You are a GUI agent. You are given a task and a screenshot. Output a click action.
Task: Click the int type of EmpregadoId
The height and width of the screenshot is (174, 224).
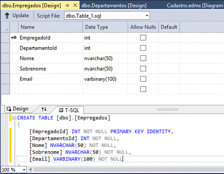click(105, 38)
